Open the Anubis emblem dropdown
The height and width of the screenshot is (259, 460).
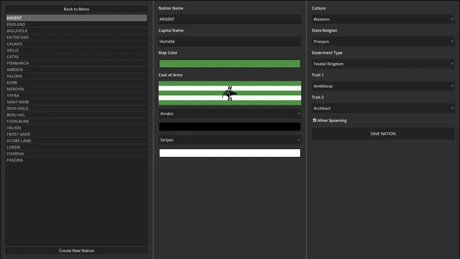(x=229, y=113)
